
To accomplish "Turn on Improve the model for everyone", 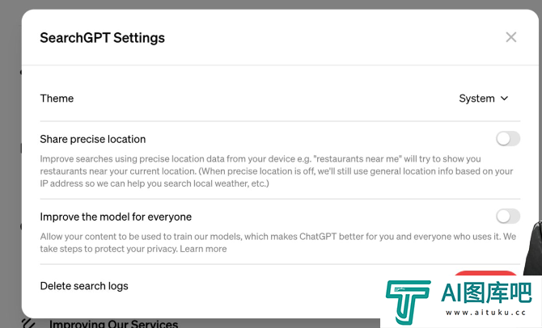I will tap(508, 216).
